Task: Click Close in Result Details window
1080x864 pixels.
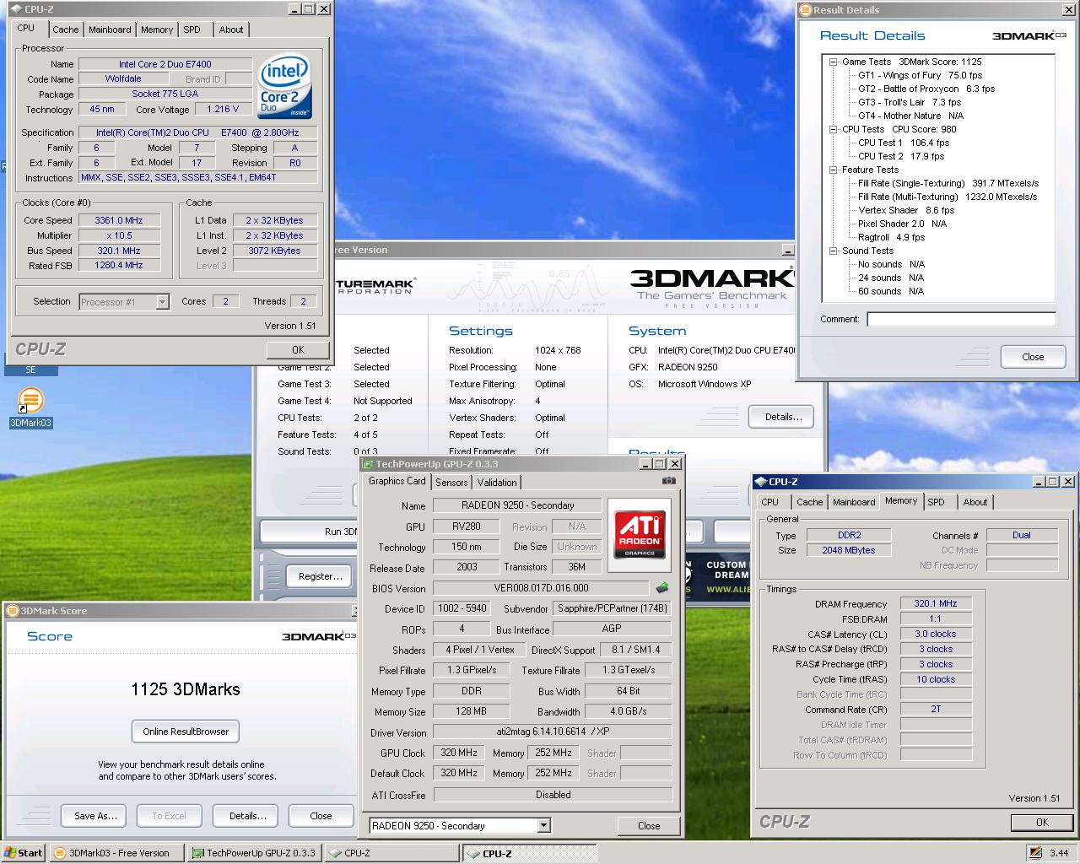Action: (x=1033, y=357)
